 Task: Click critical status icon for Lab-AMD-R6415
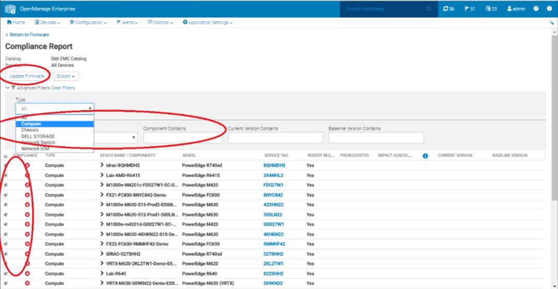pos(27,175)
